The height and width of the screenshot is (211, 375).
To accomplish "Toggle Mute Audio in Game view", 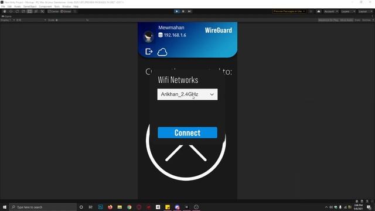I will pyautogui.click(x=346, y=20).
